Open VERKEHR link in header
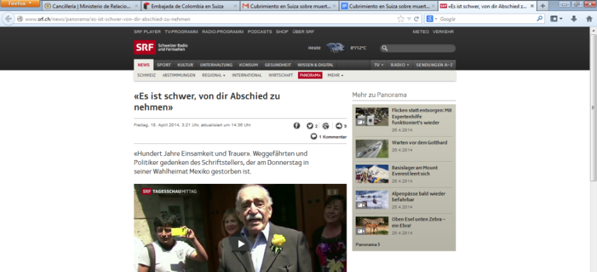 [x=443, y=32]
